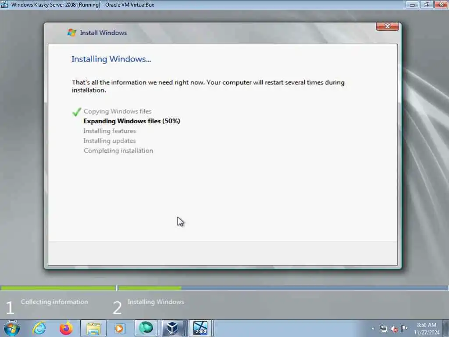449x337 pixels.
Task: Click the VirtualBox window title bar icon
Action: tap(4, 4)
